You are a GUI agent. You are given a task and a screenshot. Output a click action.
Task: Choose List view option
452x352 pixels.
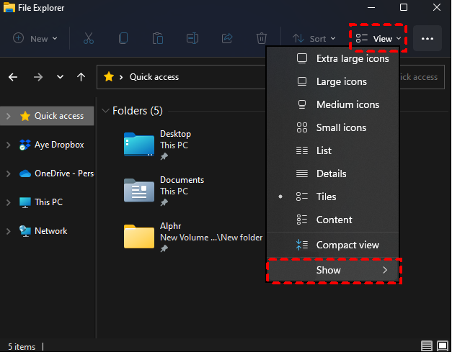pos(332,150)
